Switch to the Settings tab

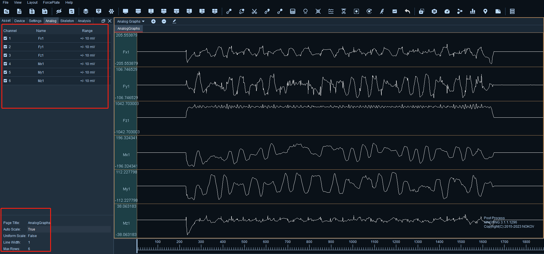[35, 21]
